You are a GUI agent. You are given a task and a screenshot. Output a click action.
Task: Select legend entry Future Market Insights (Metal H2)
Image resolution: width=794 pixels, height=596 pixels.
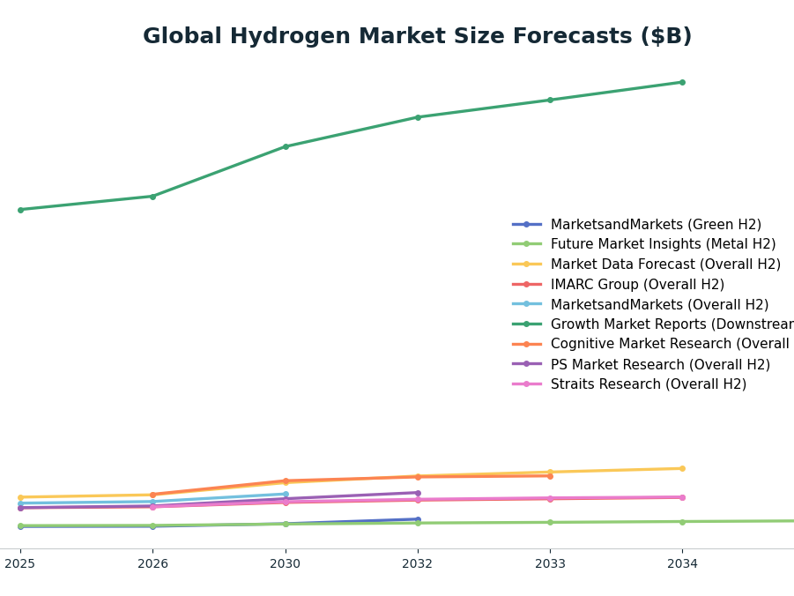(663, 244)
